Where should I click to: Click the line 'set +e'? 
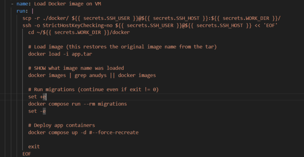coord(37,97)
